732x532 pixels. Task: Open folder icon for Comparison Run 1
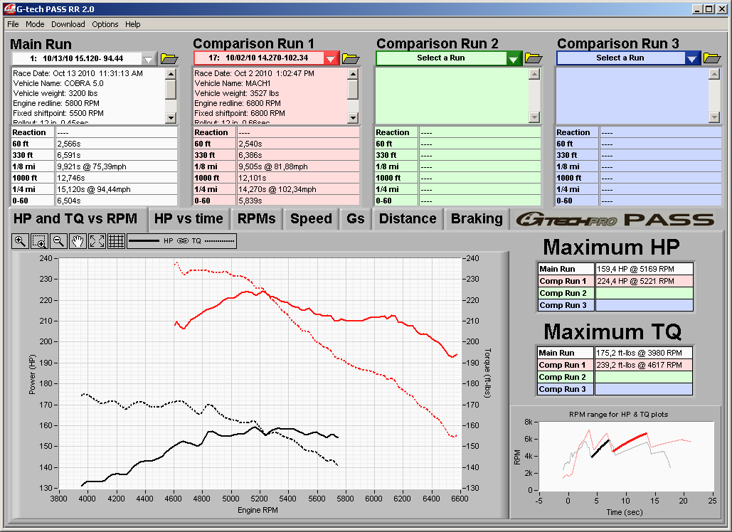[351, 58]
